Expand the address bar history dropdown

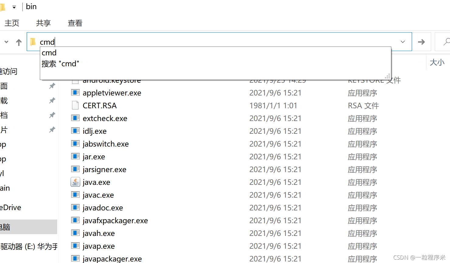pyautogui.click(x=403, y=42)
